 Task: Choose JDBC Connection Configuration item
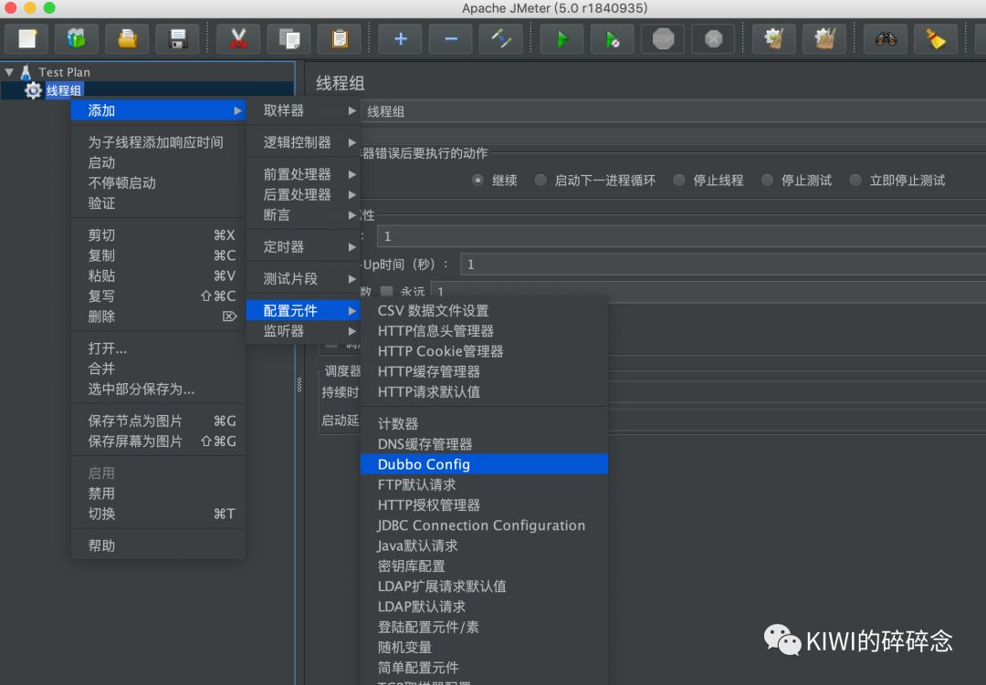[x=484, y=525]
